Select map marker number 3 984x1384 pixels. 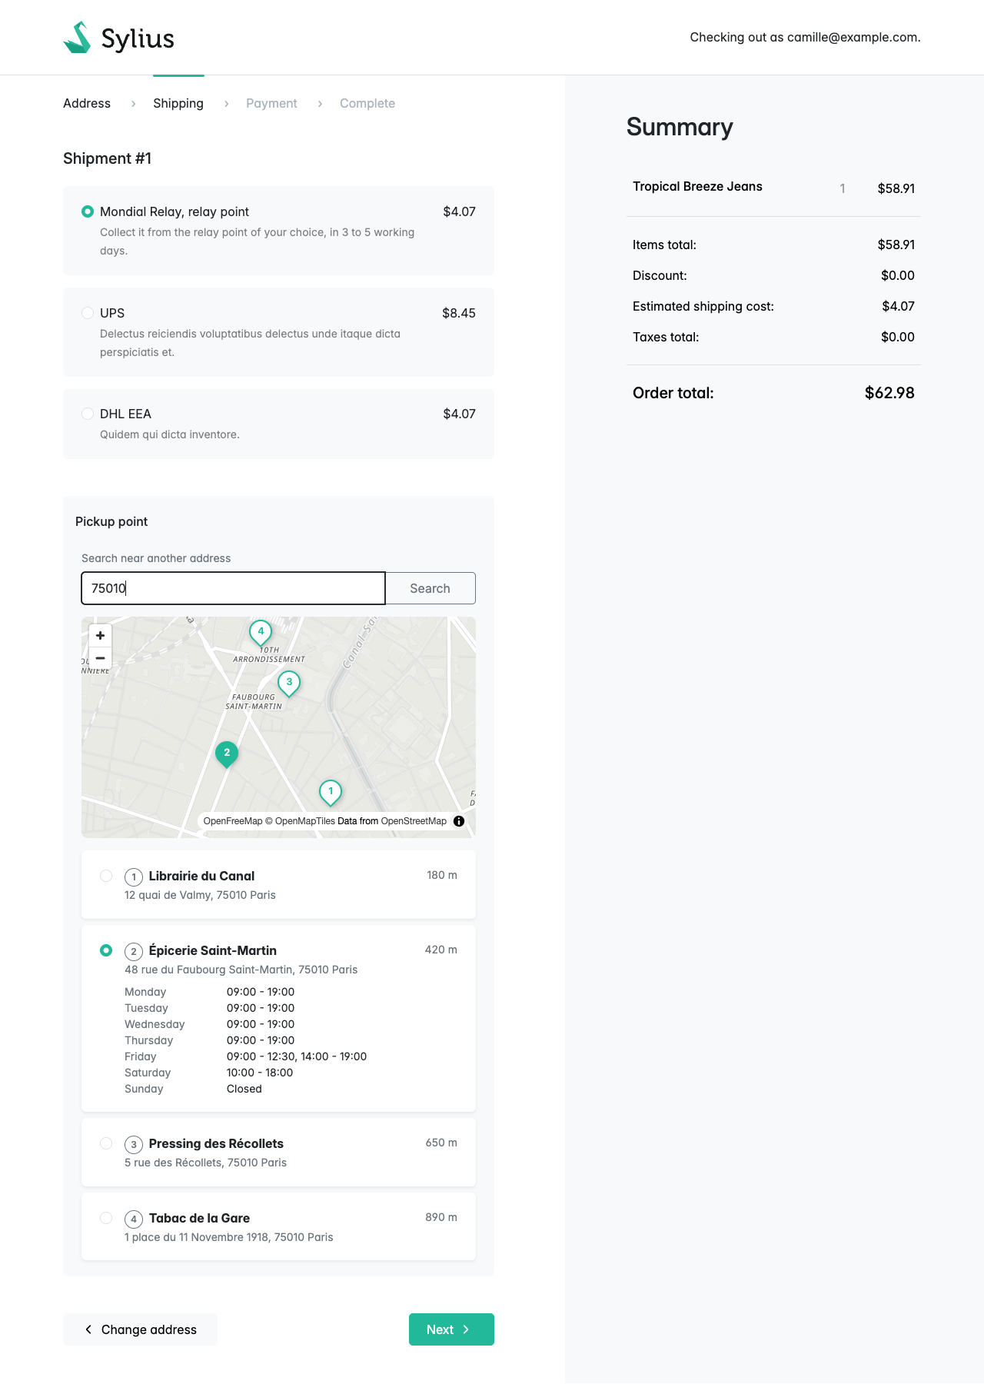click(x=289, y=684)
